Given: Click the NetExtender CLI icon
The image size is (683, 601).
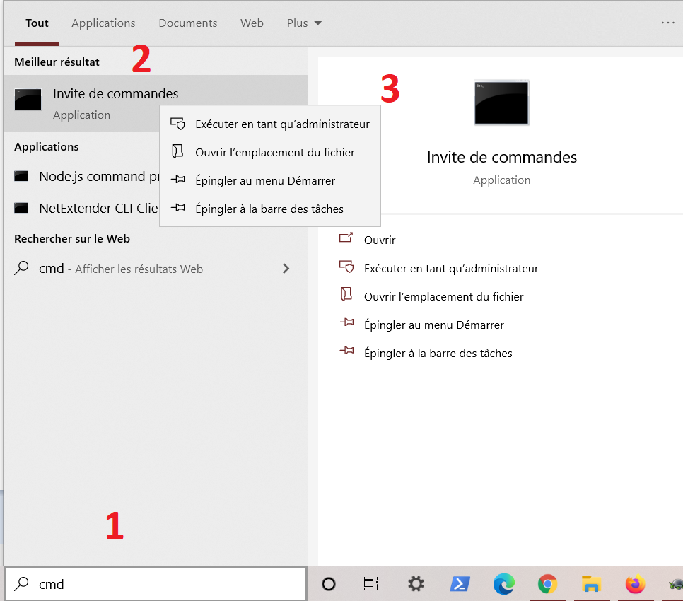Looking at the screenshot, I should [21, 208].
